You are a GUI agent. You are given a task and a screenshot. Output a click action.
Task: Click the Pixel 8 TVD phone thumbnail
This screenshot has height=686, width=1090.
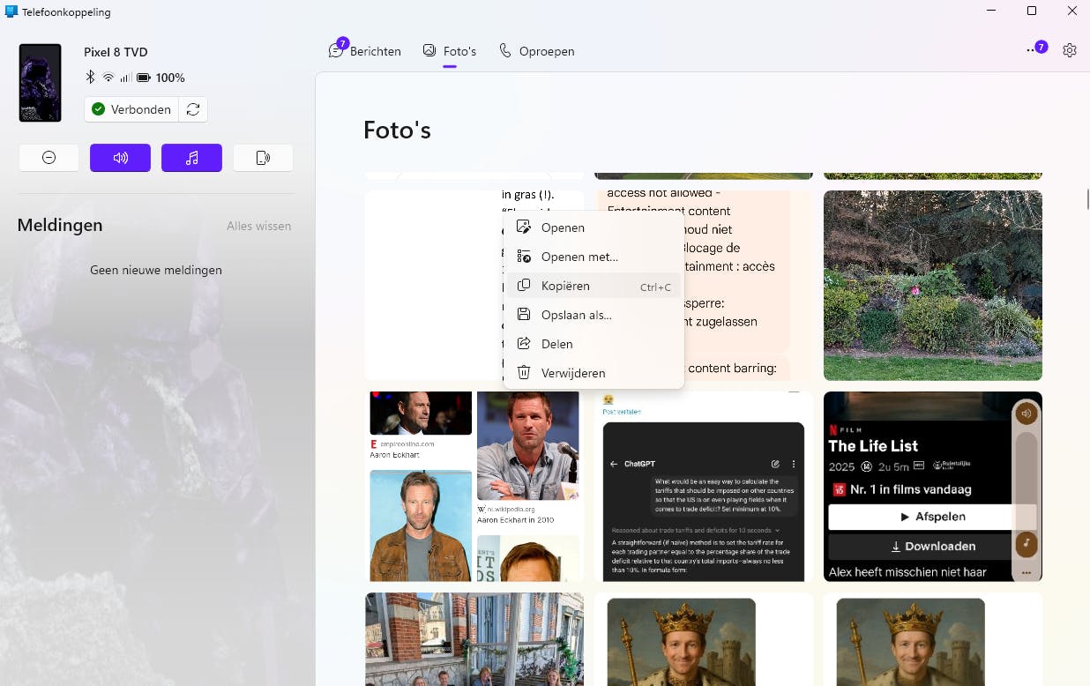point(41,83)
